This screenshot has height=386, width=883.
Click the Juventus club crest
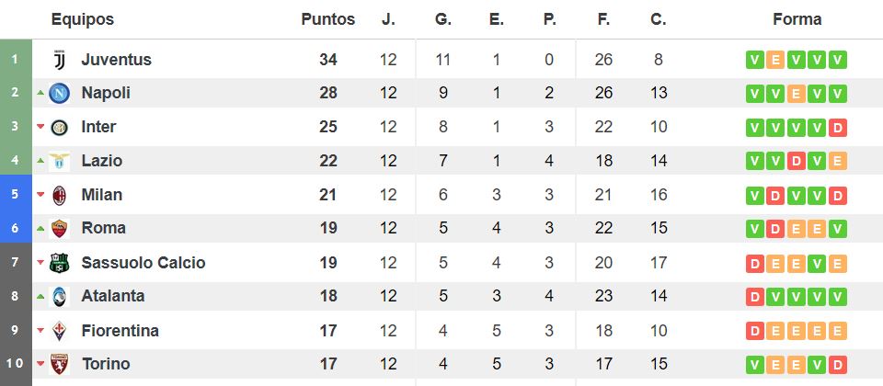59,60
